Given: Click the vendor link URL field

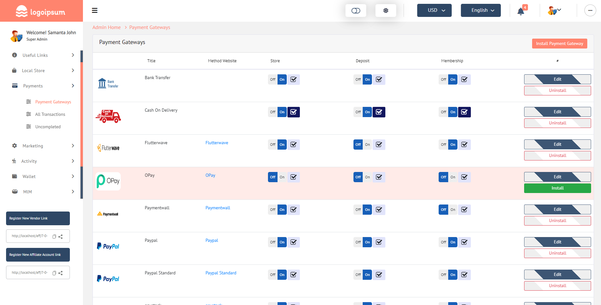Looking at the screenshot, I should pos(30,236).
